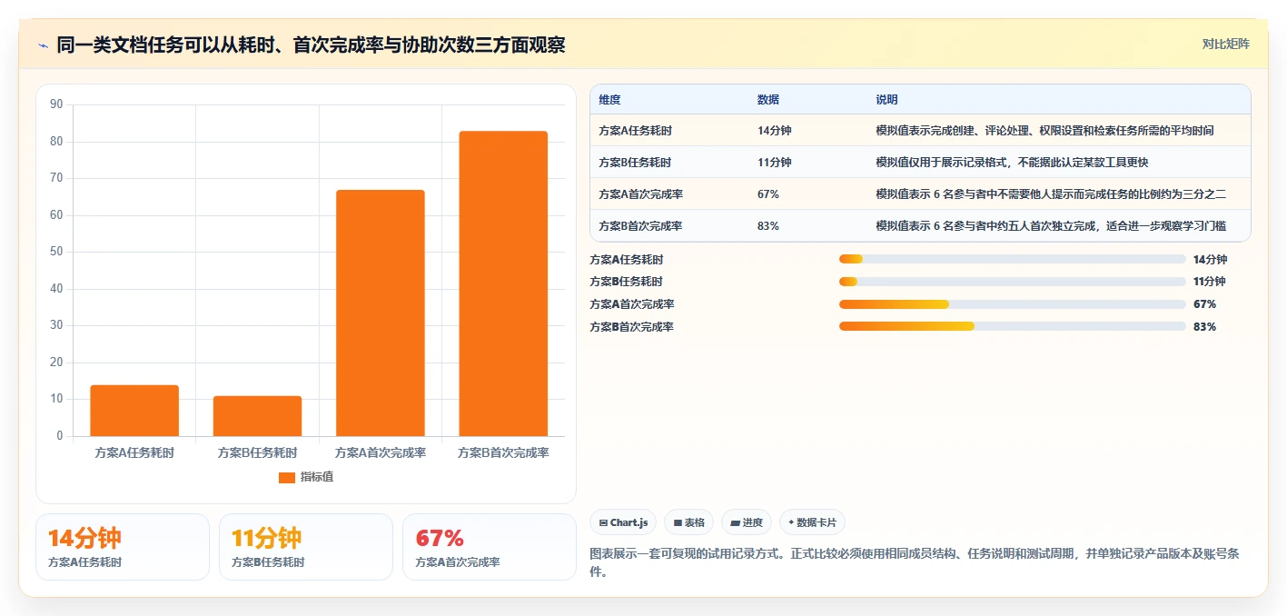
Task: Click the 方案B任务耗时 x-axis label
Action: pyautogui.click(x=257, y=452)
